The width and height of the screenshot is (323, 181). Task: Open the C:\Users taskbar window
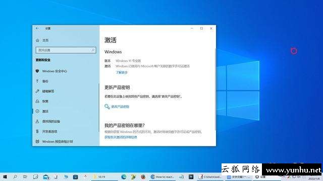(x=210, y=176)
